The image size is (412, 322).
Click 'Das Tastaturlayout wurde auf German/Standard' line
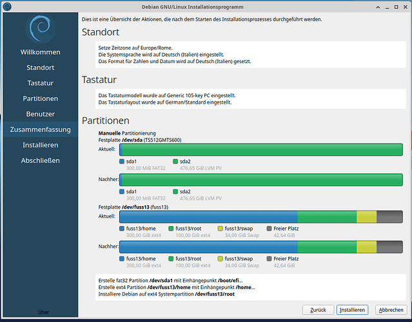[165, 102]
